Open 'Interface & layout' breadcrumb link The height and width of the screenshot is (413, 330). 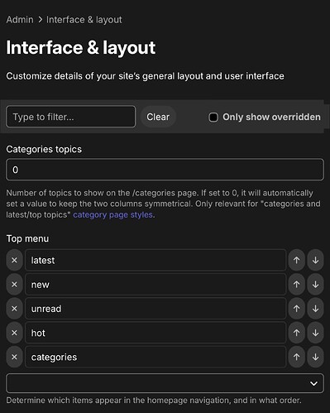pos(84,20)
